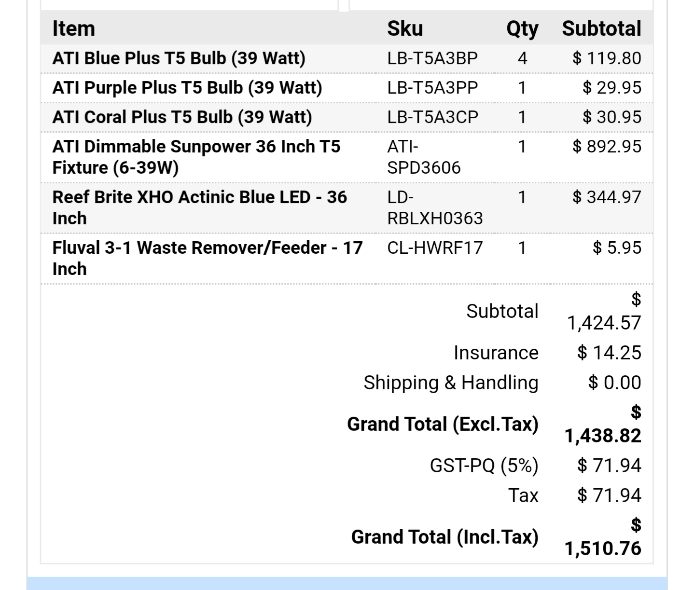This screenshot has height=590, width=694.
Task: Click the Qty column header
Action: pos(522,28)
